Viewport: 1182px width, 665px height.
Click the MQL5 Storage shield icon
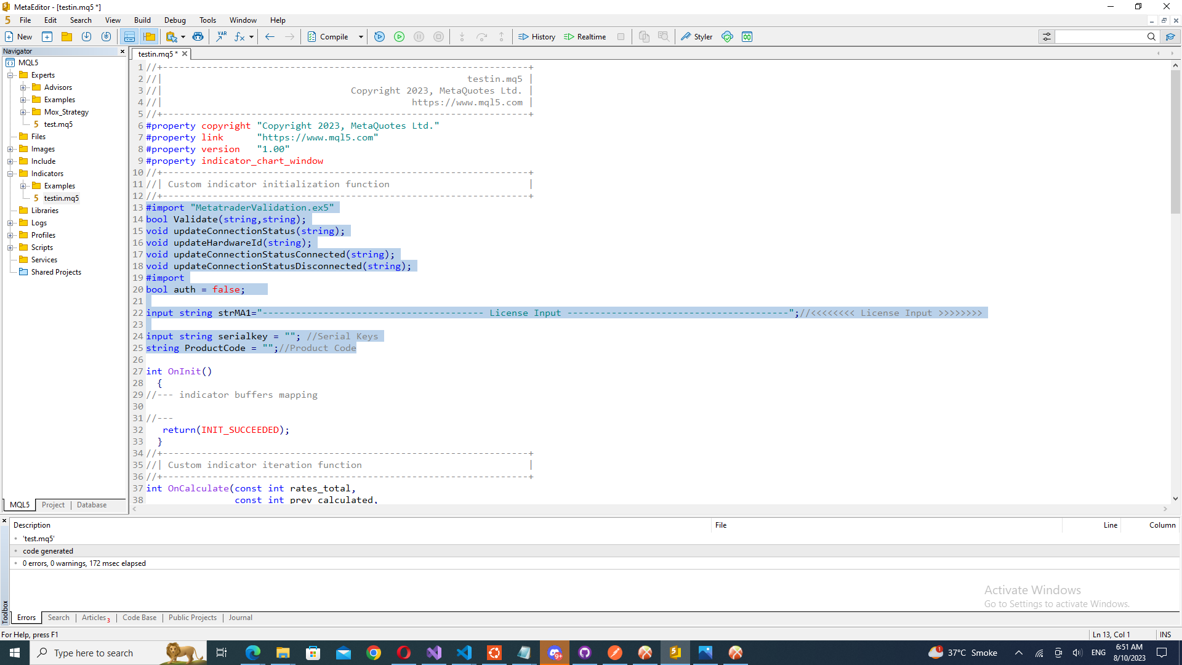(x=727, y=37)
